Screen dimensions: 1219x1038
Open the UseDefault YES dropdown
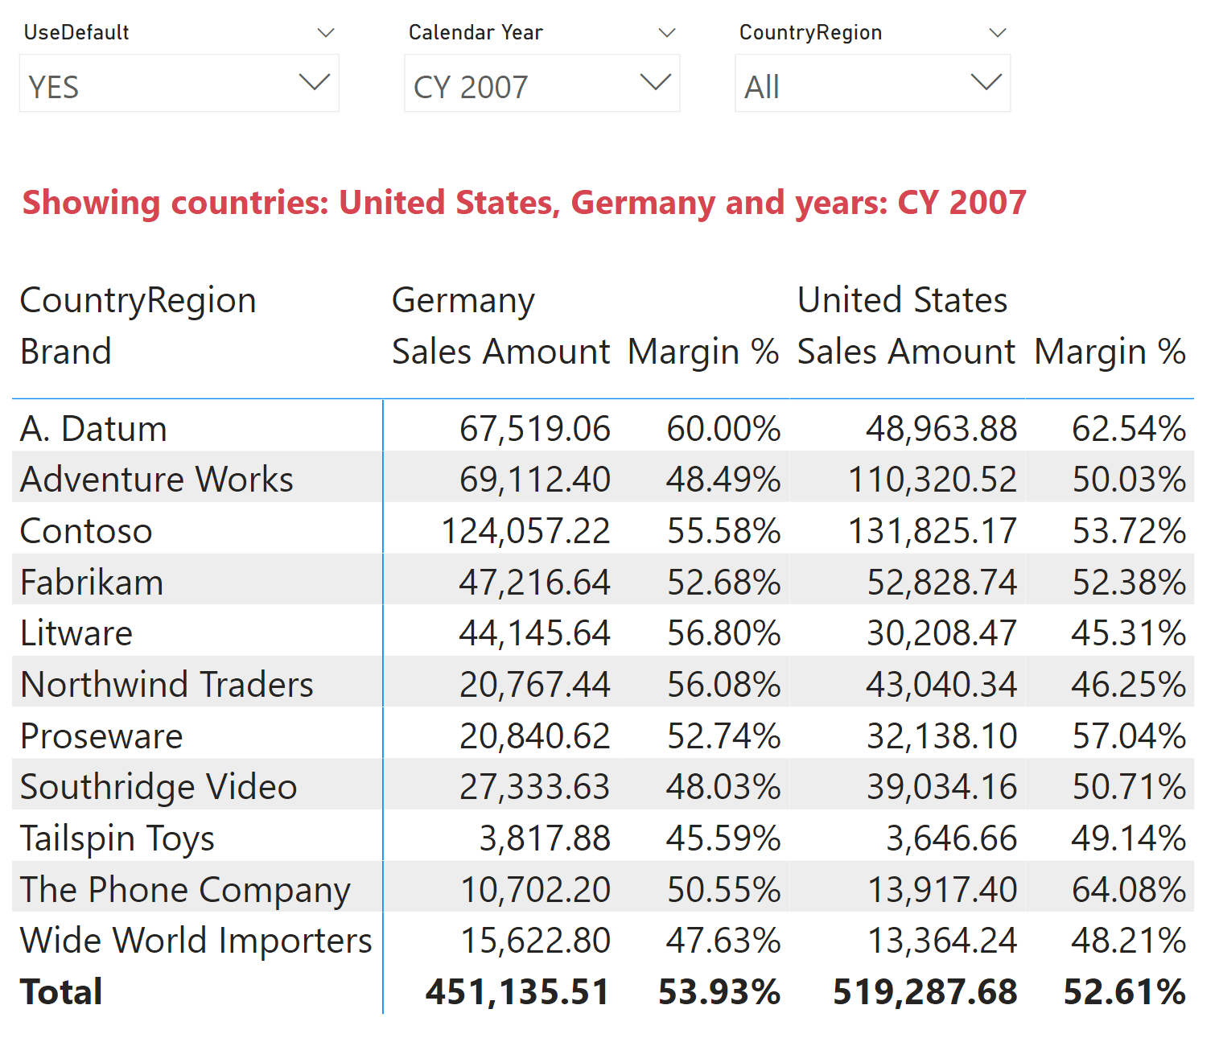click(x=179, y=84)
